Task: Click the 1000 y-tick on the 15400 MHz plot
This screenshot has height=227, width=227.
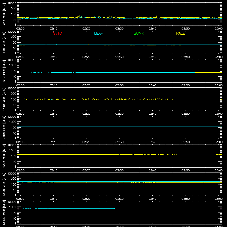Action: (13, 207)
